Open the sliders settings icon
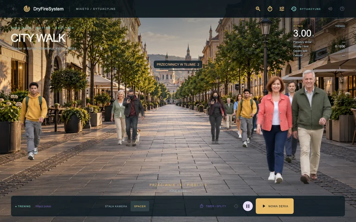 282,9
